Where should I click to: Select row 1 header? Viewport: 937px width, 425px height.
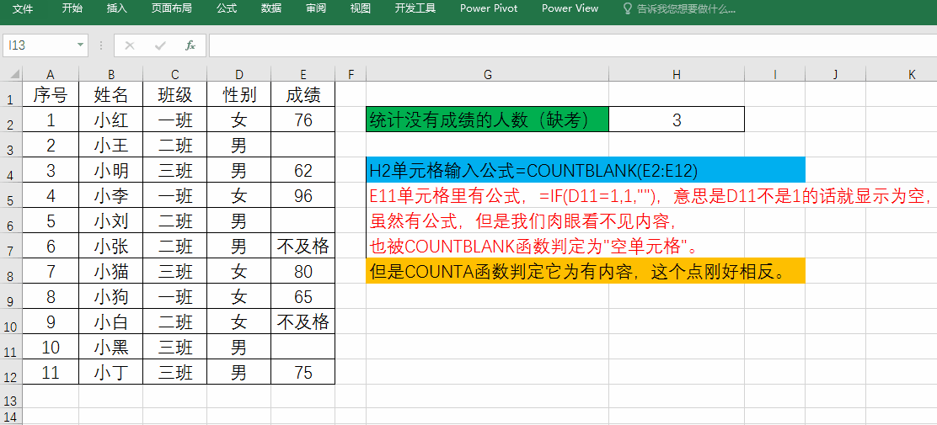11,95
